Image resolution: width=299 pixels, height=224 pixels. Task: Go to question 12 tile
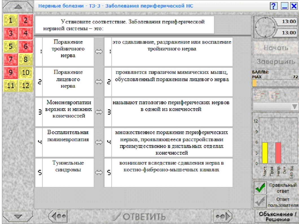tap(26, 85)
